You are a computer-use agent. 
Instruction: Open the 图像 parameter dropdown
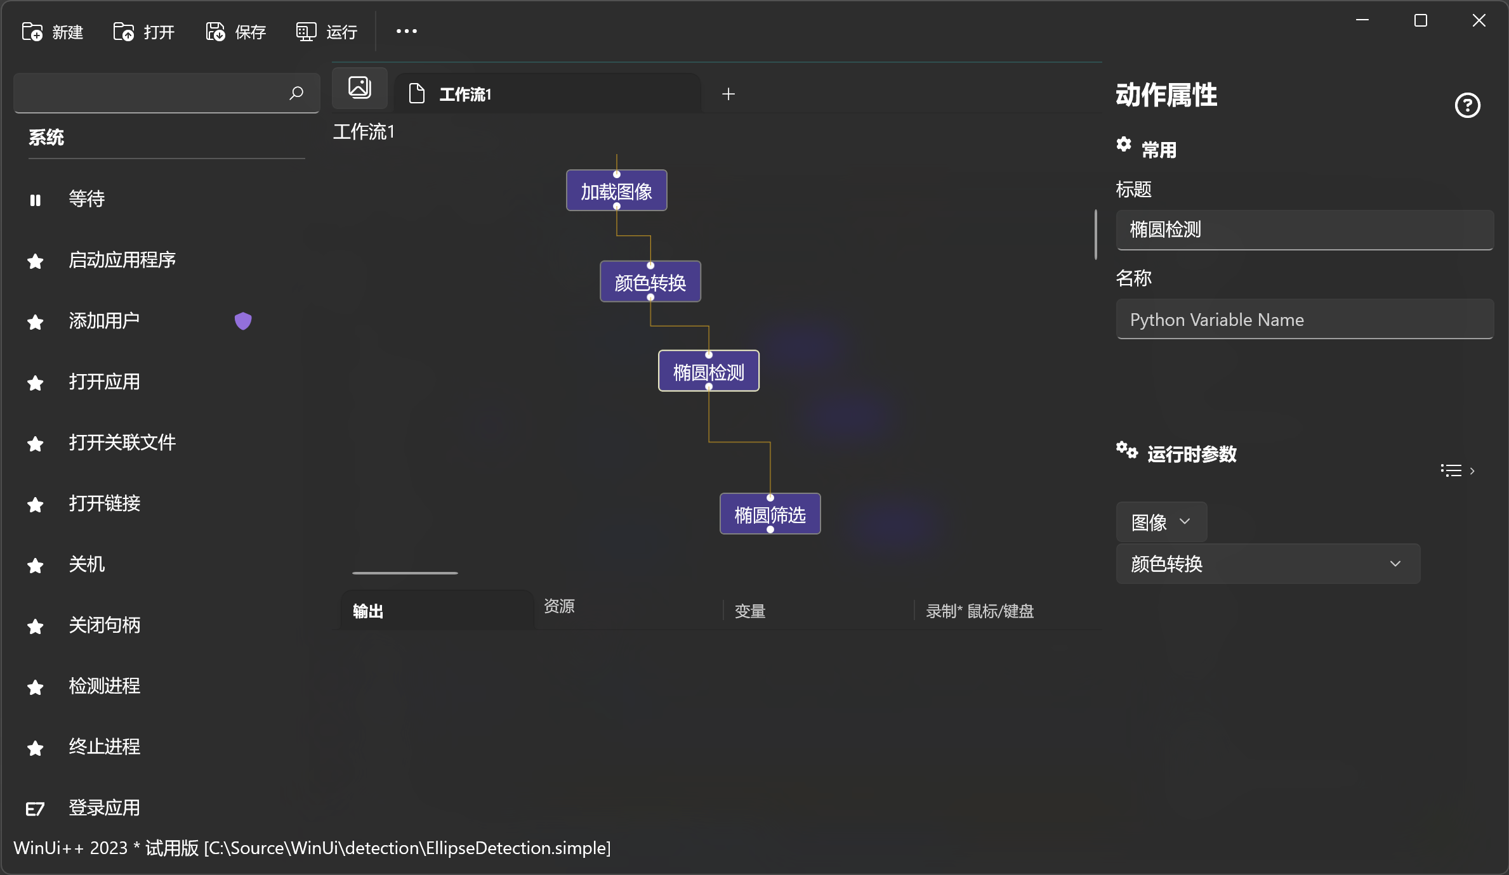(1161, 522)
